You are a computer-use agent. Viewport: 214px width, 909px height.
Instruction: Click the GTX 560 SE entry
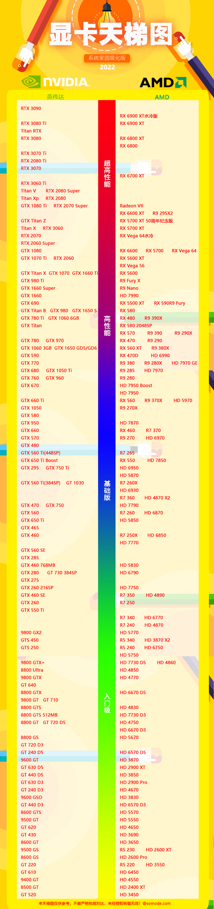coord(33,550)
